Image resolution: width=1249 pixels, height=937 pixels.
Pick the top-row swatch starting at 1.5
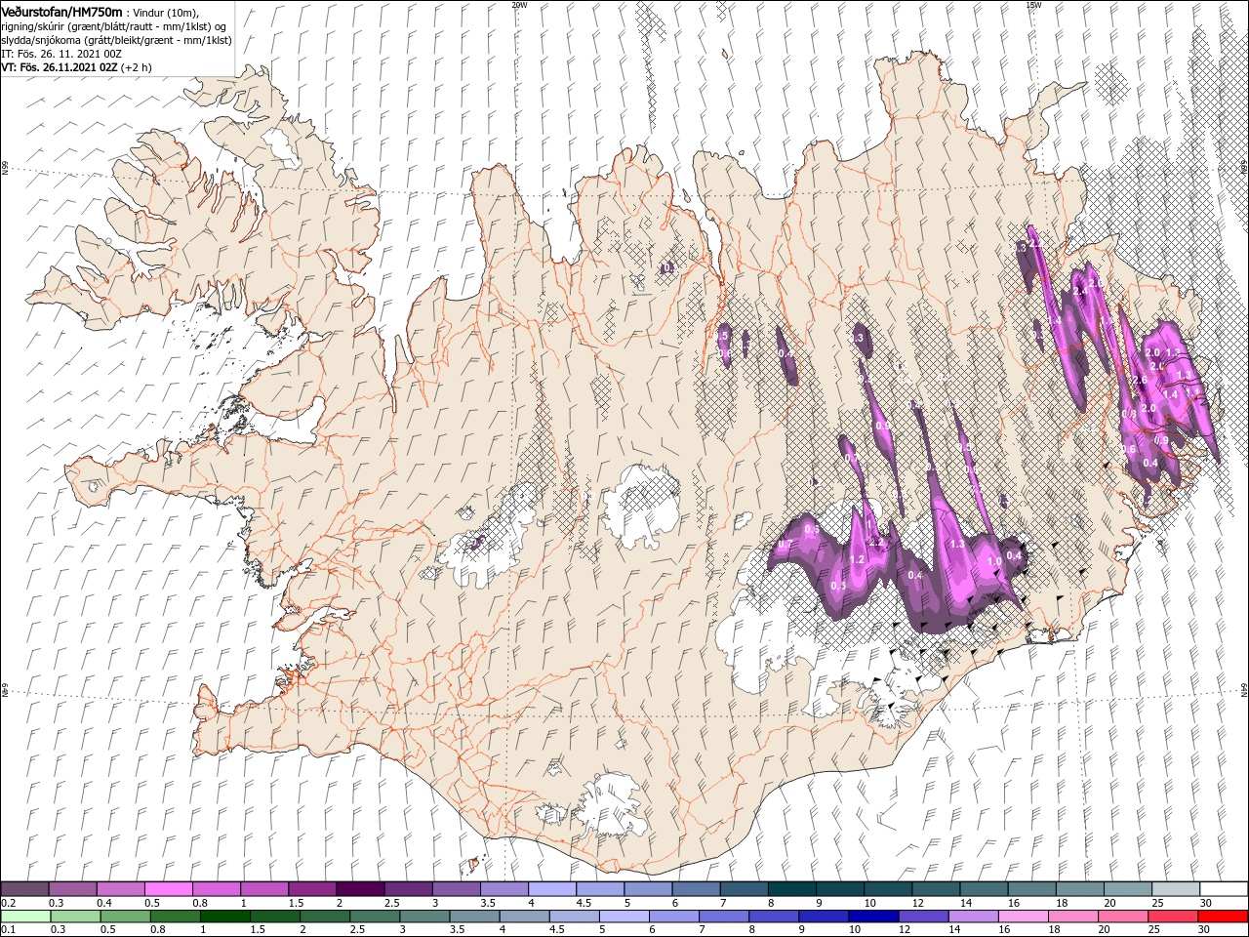pos(312,889)
